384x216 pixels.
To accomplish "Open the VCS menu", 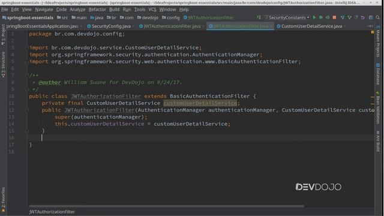I will tap(152, 10).
